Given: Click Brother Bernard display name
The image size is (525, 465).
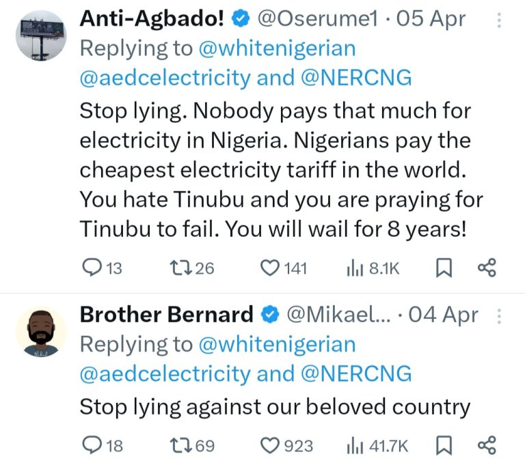Looking at the screenshot, I should [167, 315].
